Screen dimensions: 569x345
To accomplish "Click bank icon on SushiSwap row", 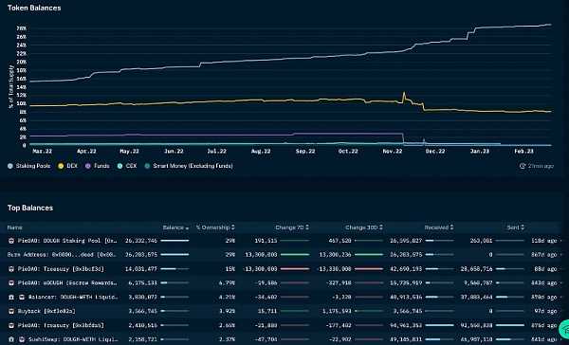I will point(11,339).
